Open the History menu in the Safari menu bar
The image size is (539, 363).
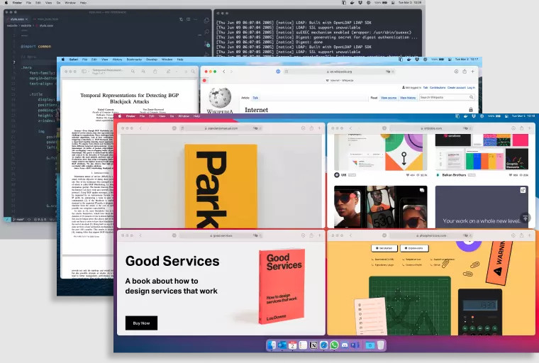[x=117, y=60]
